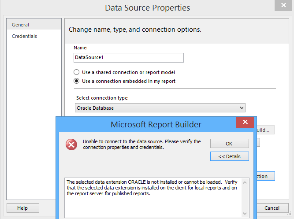Click the 'Unable to connect to the data source' message
The image size is (294, 219).
click(142, 145)
